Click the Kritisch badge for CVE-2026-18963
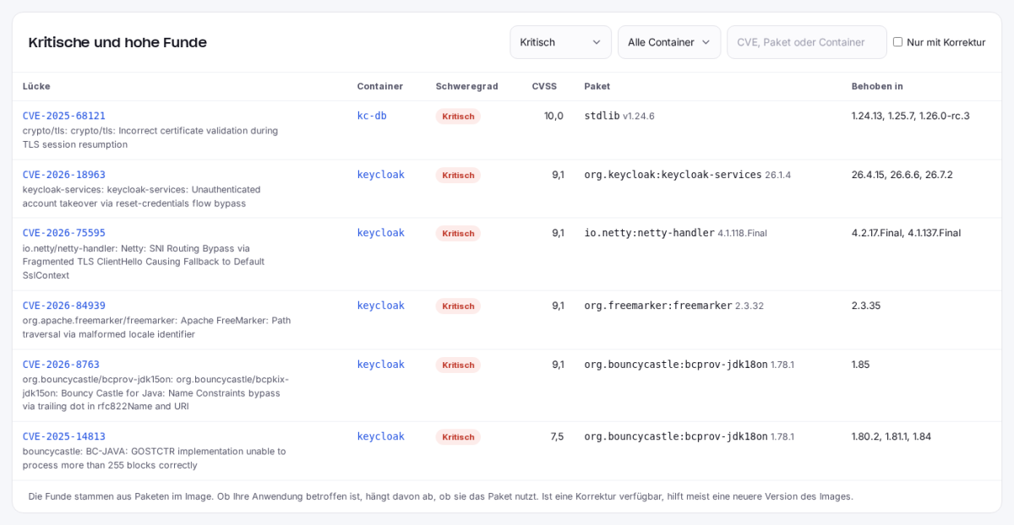Viewport: 1014px width, 525px height. (x=458, y=176)
